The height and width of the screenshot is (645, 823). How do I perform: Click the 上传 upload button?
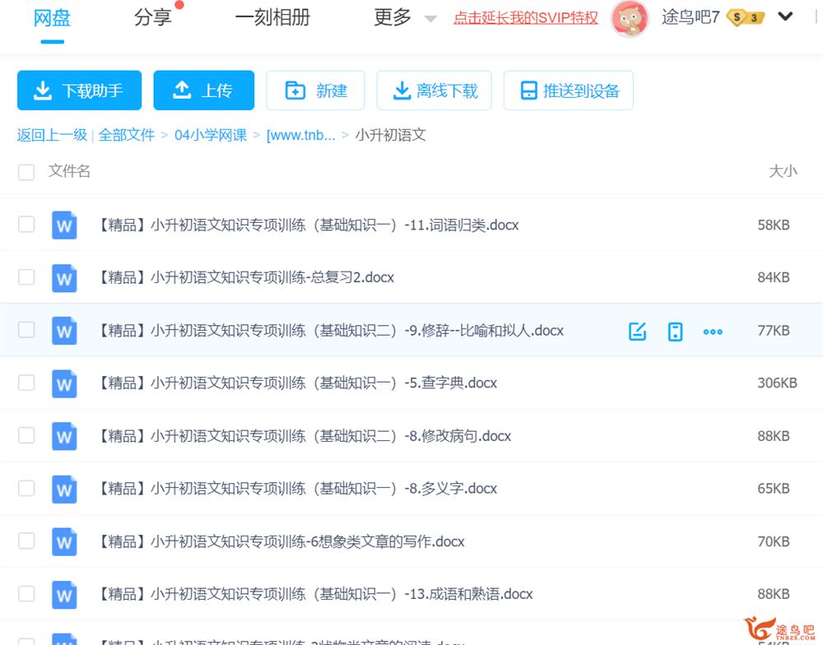[203, 90]
